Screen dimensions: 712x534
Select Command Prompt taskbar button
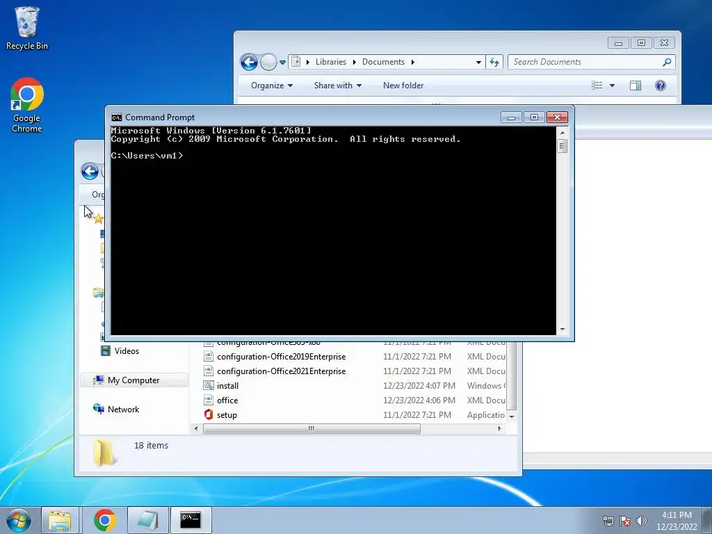(x=191, y=520)
